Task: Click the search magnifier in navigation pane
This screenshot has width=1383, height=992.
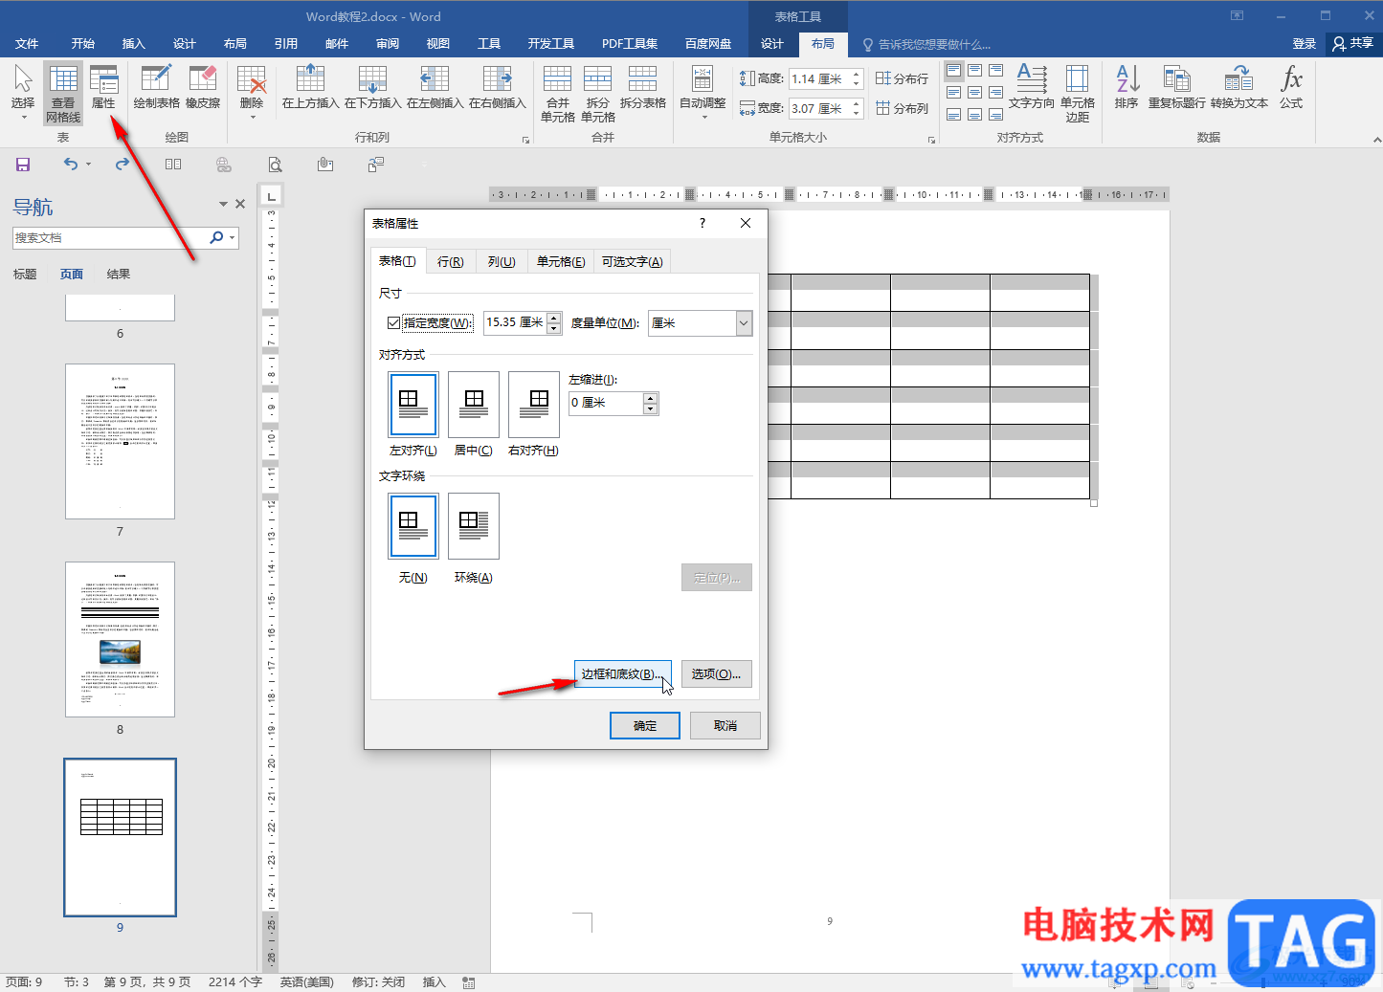Action: pos(216,237)
